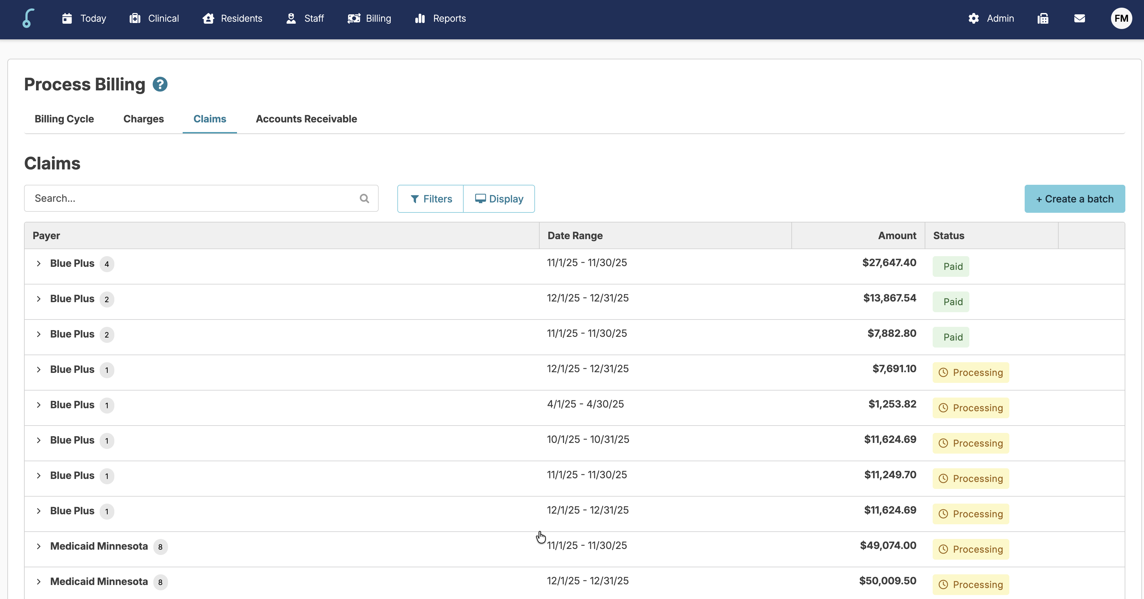
Task: Open the help question mark icon
Action: pyautogui.click(x=160, y=84)
